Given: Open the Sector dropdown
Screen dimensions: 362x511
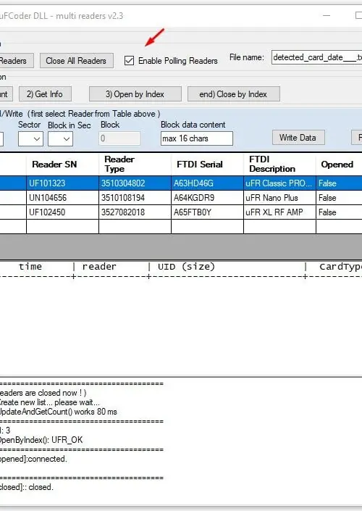Looking at the screenshot, I should click(x=30, y=139).
